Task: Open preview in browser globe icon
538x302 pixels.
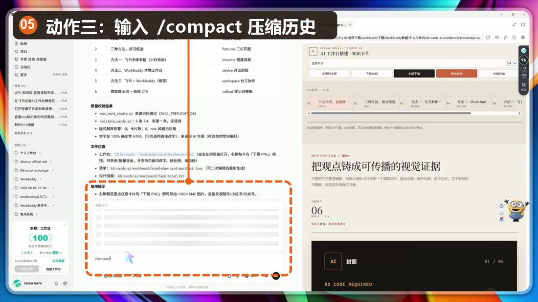Action: [523, 37]
